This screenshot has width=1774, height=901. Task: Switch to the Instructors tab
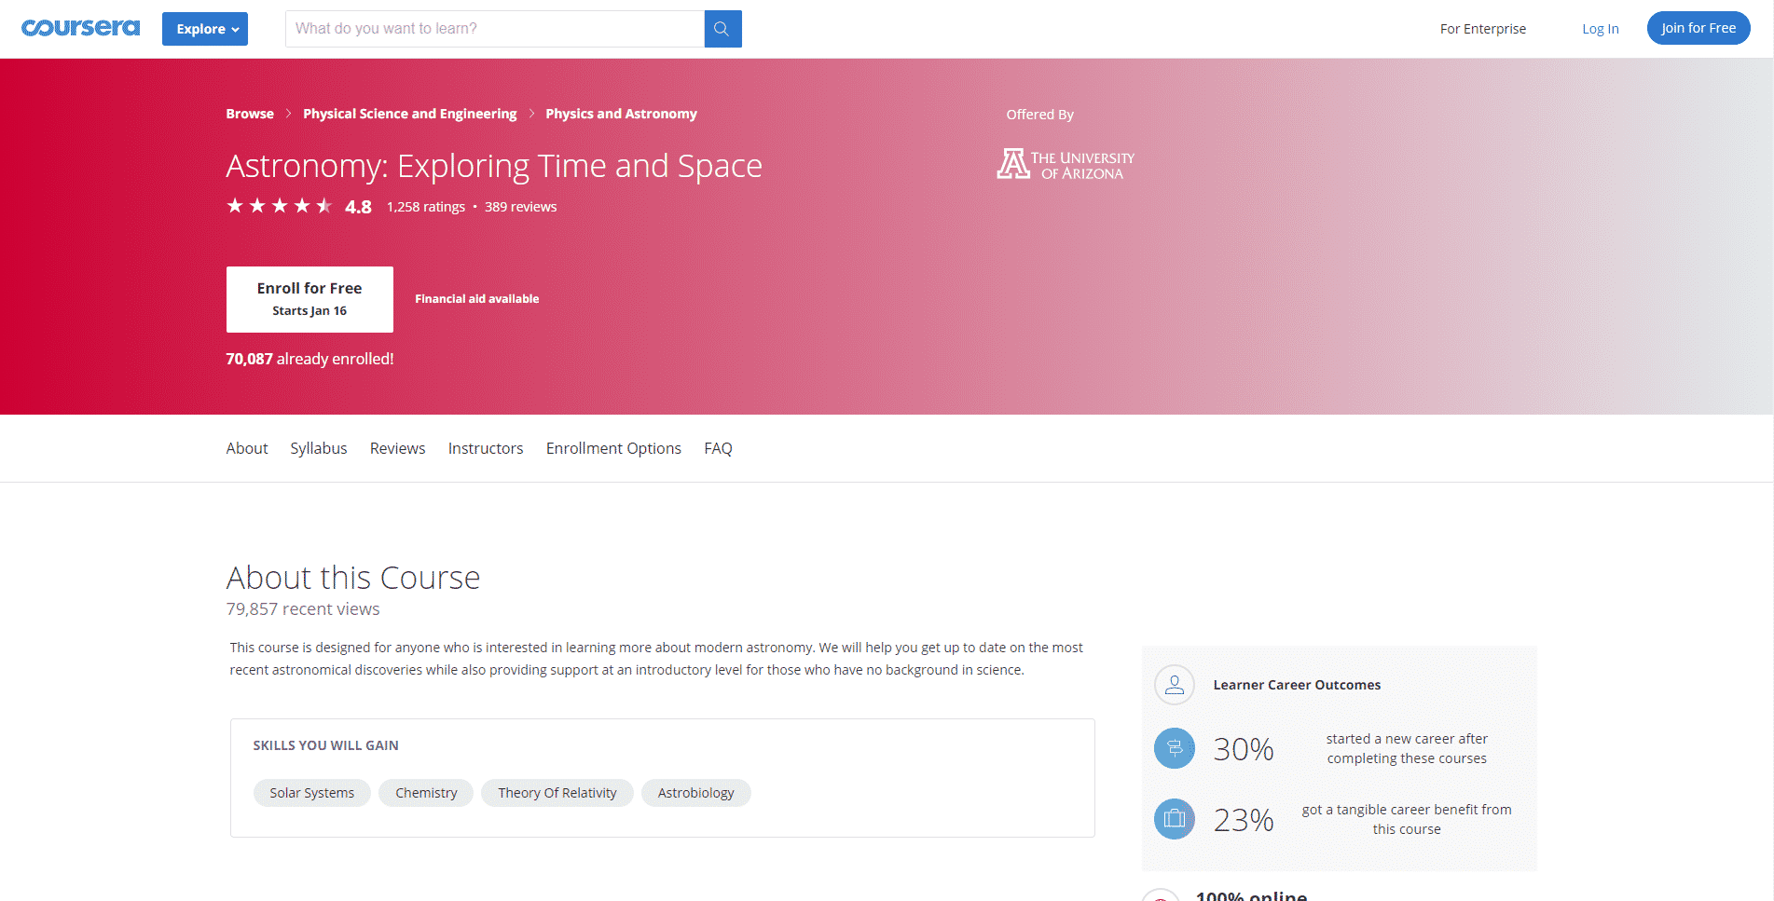point(486,448)
